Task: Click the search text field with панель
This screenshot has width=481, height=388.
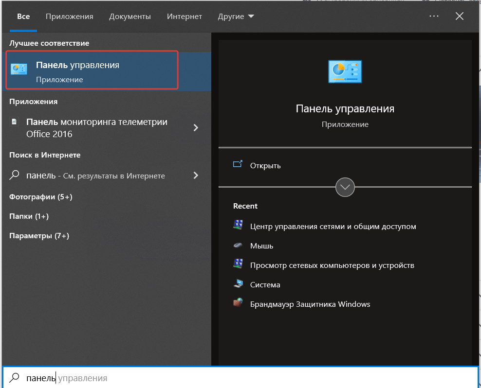Action: 243,378
